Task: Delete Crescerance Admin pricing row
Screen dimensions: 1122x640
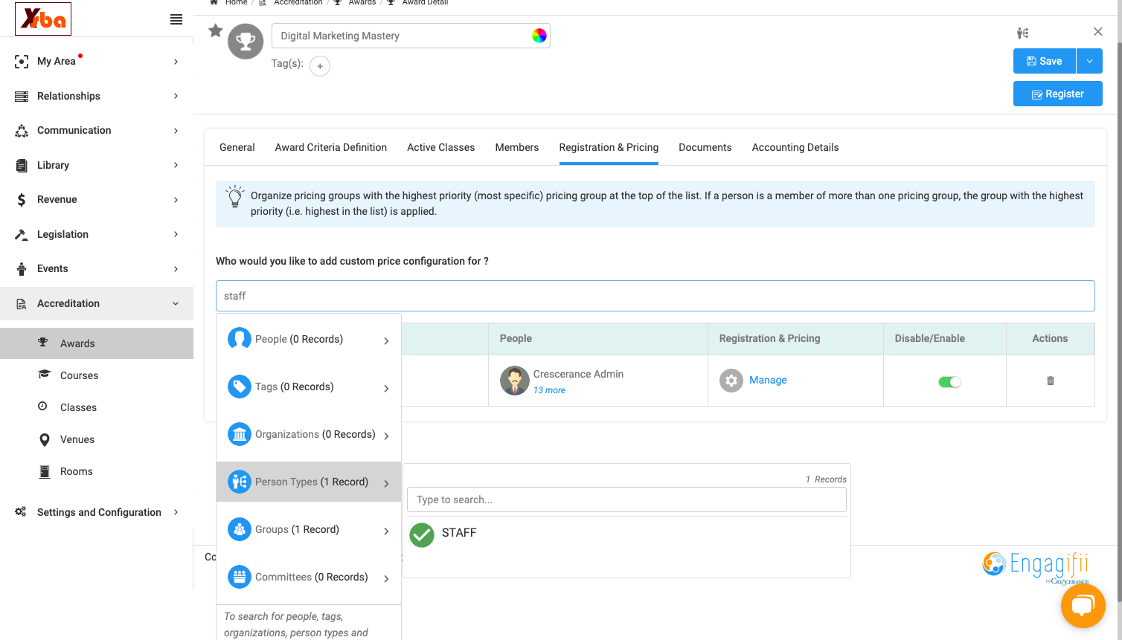Action: click(x=1051, y=381)
